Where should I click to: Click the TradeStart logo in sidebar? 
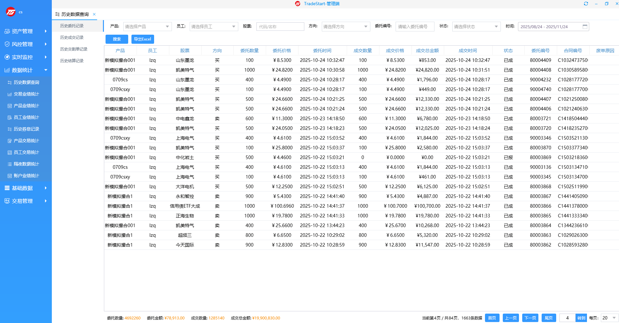pos(11,12)
